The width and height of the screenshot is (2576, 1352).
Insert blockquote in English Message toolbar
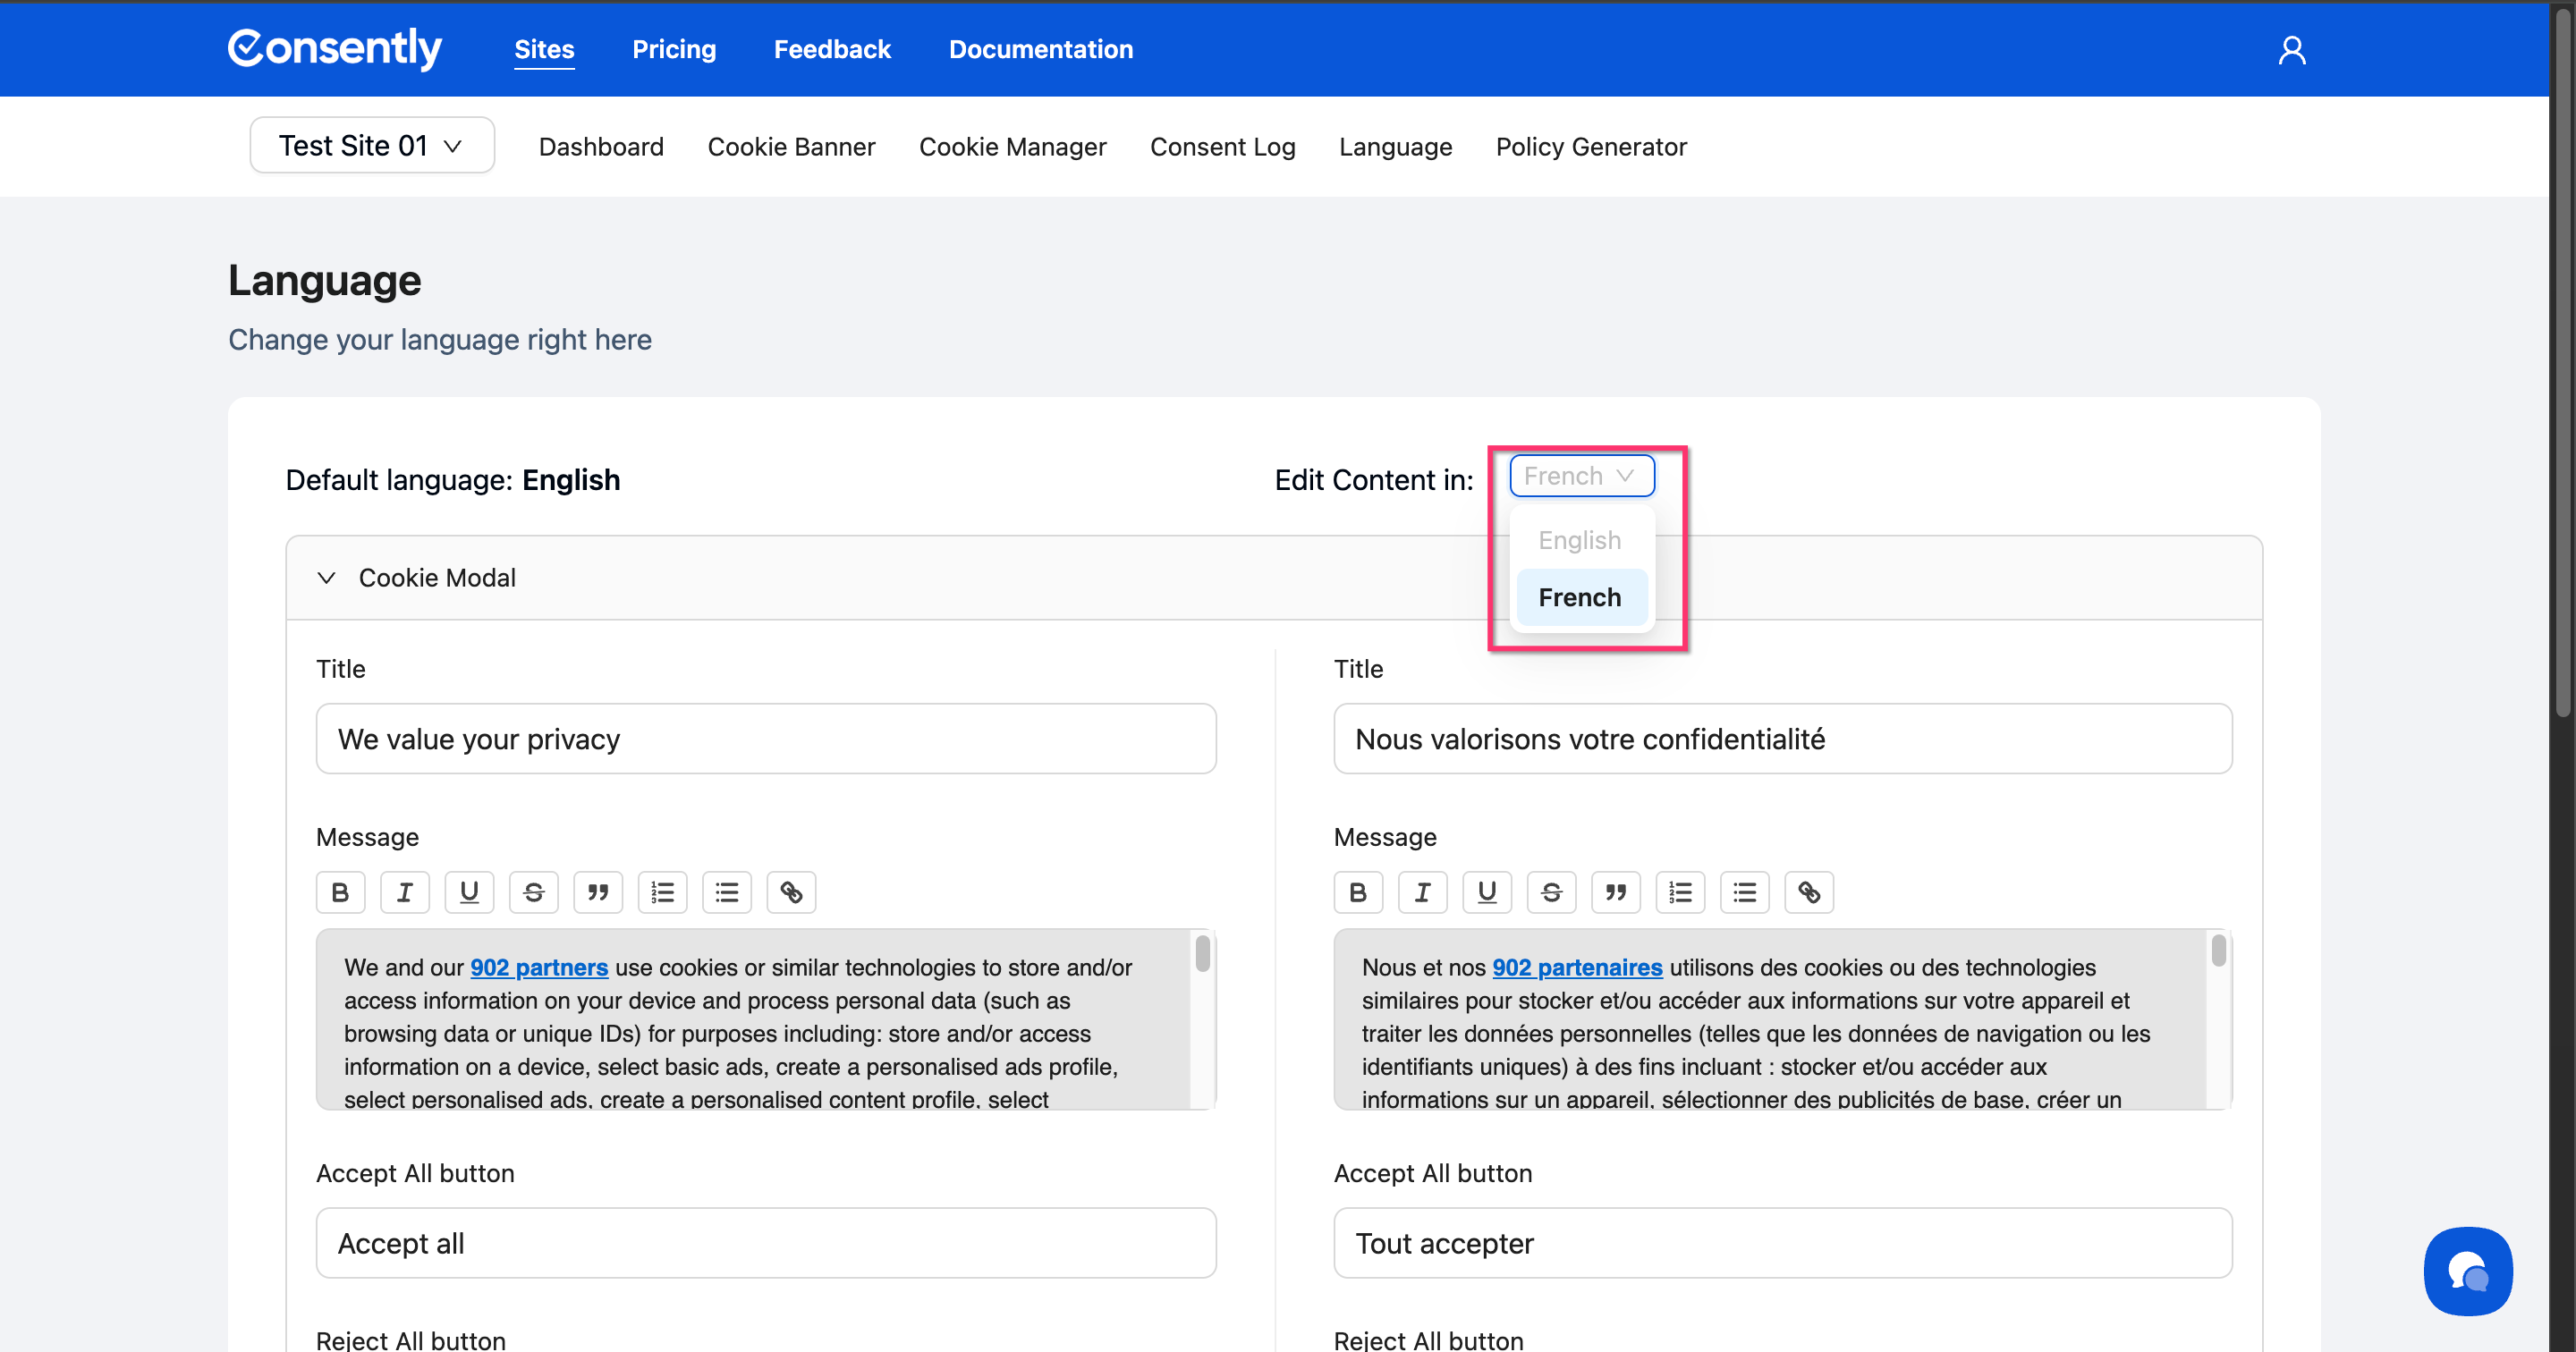click(x=598, y=892)
